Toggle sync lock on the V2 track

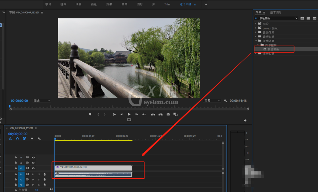28,163
